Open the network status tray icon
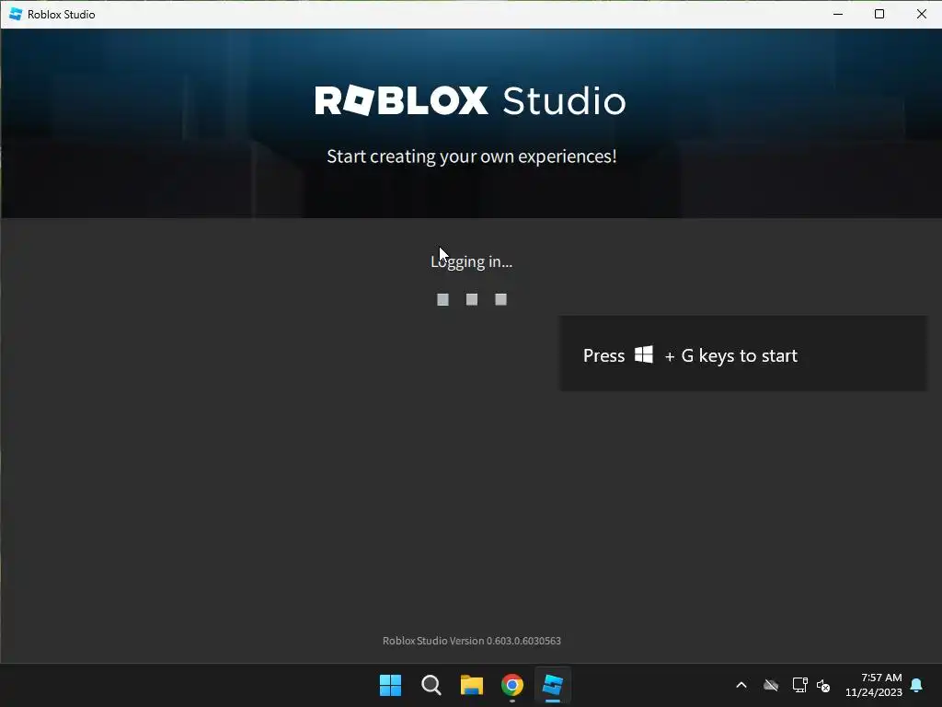 799,685
